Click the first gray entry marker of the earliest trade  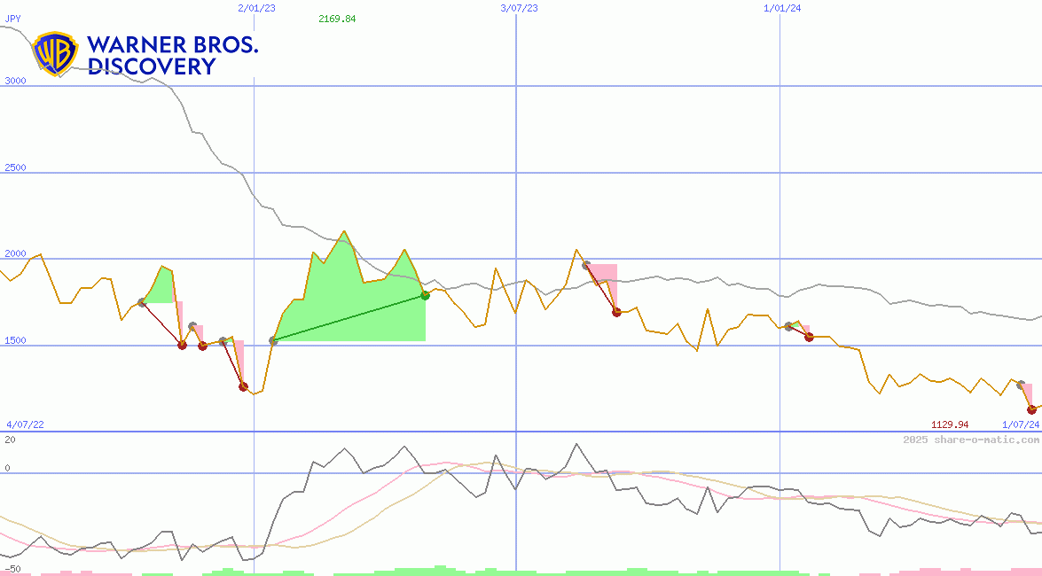click(142, 303)
